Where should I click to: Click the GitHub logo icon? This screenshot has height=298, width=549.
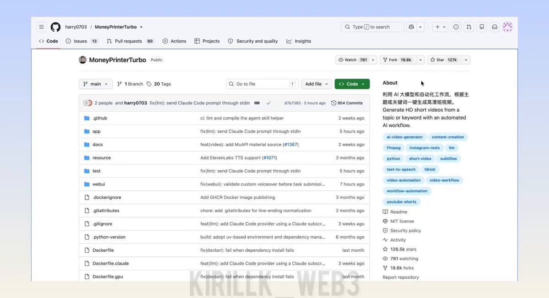[55, 27]
